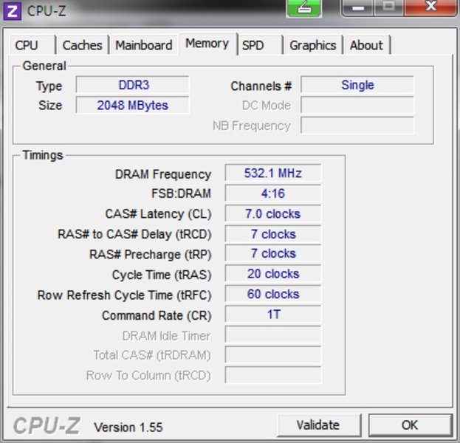This screenshot has width=460, height=443.
Task: Click the DRAM Frequency label
Action: click(163, 174)
